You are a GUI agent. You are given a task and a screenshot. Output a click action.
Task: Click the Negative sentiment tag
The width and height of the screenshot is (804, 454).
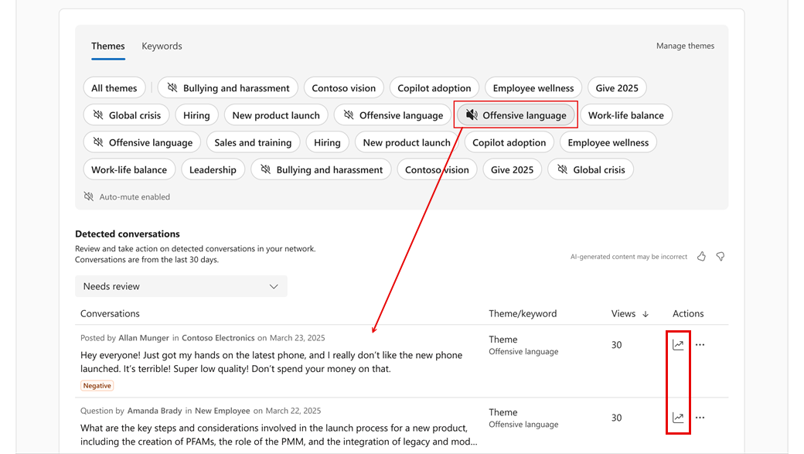pos(97,385)
